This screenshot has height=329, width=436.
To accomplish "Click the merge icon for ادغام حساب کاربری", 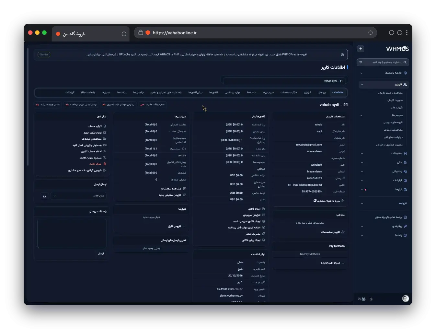I will click(105, 151).
